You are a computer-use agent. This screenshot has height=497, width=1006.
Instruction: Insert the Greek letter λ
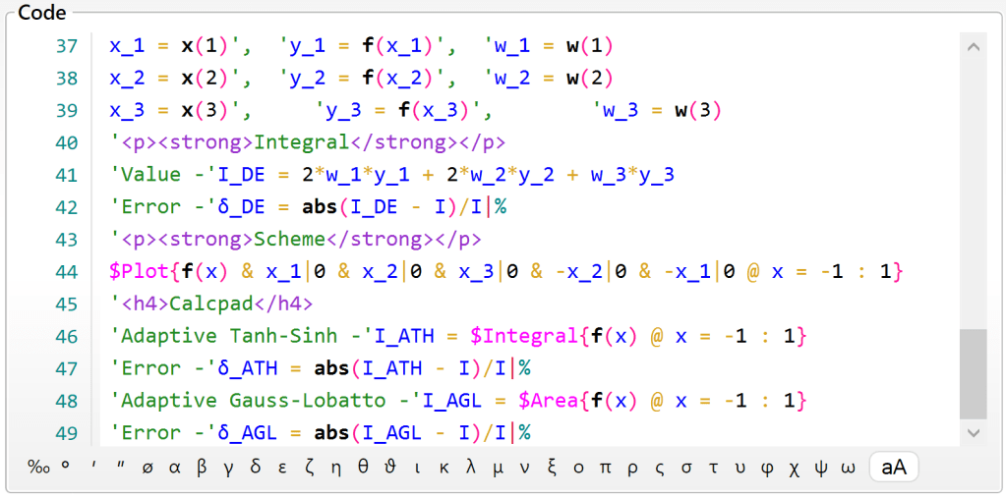pyautogui.click(x=471, y=469)
